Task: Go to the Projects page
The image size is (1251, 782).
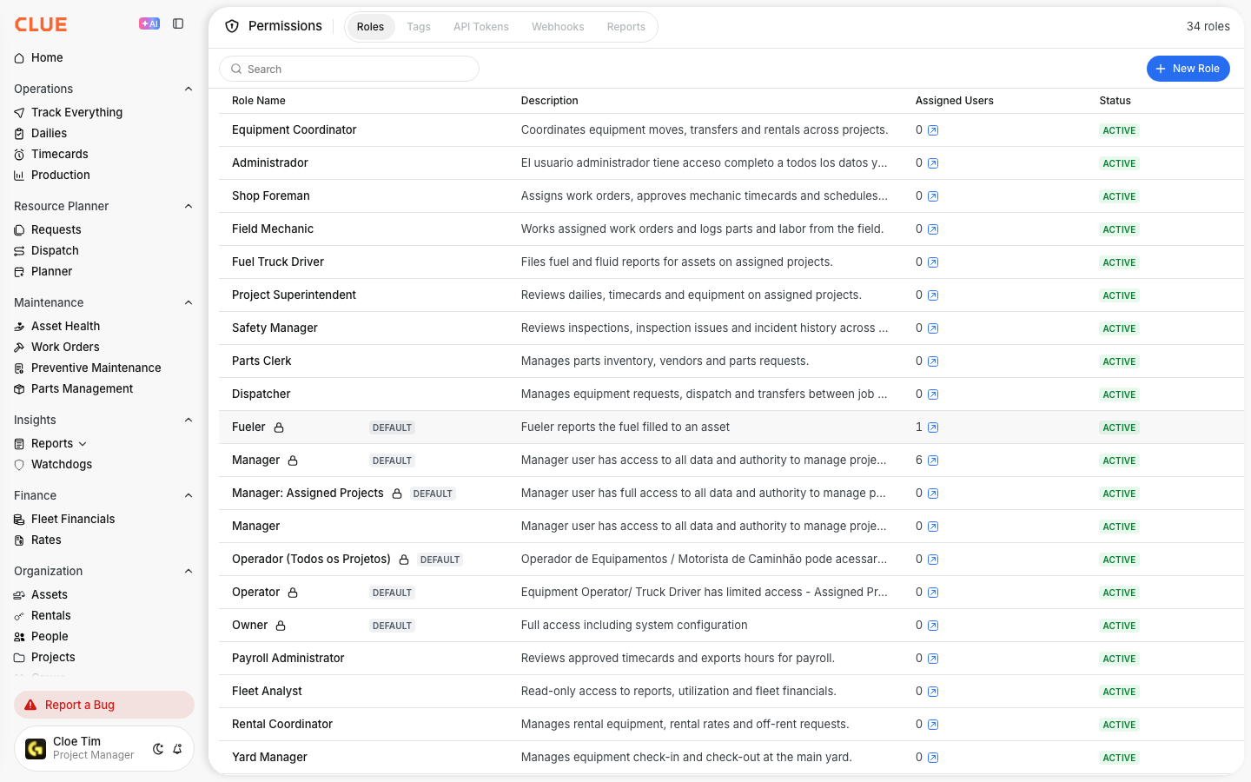Action: pos(53,657)
